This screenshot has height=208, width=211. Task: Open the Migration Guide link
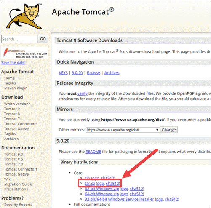point(18,184)
